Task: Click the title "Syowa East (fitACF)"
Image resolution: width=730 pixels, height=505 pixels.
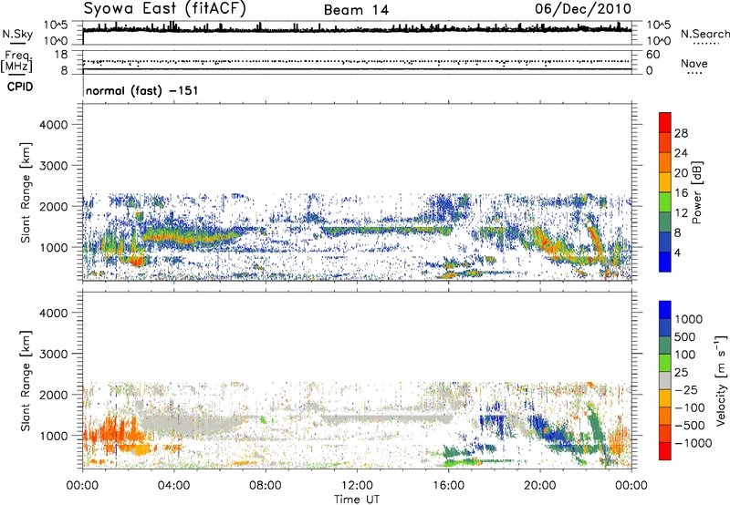Action: tap(165, 9)
